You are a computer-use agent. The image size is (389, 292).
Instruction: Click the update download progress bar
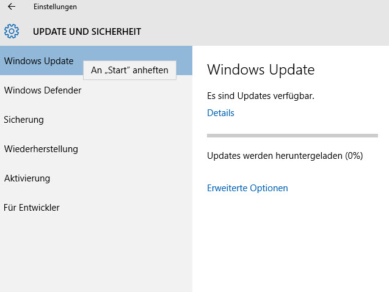point(292,135)
